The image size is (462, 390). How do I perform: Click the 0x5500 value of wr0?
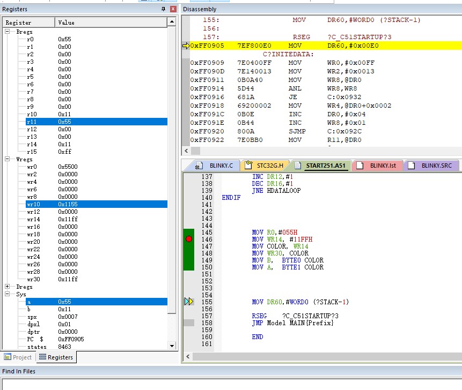pos(68,167)
